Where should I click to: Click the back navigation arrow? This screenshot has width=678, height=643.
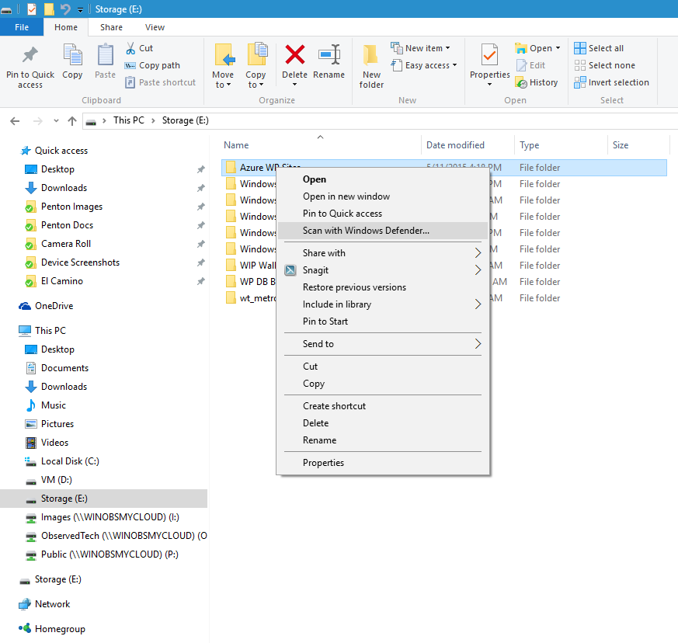14,120
